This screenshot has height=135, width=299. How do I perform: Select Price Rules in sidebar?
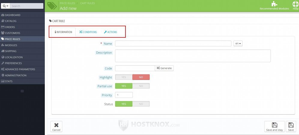[22, 39]
